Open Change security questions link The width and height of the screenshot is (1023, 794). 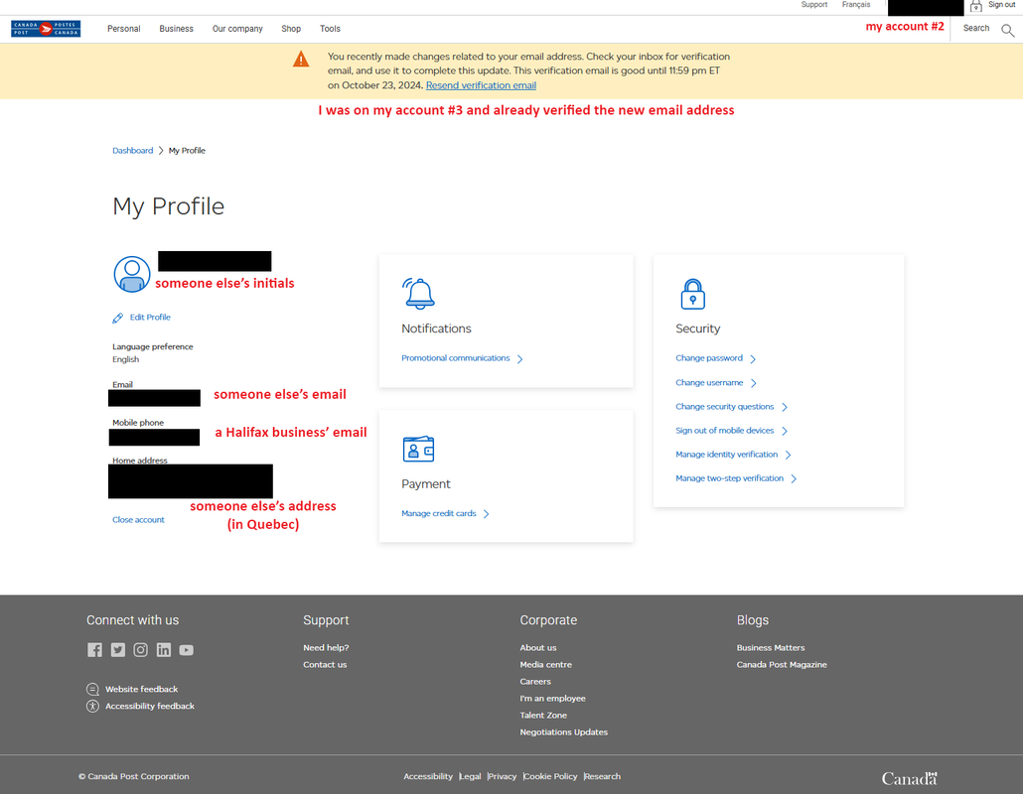[725, 407]
